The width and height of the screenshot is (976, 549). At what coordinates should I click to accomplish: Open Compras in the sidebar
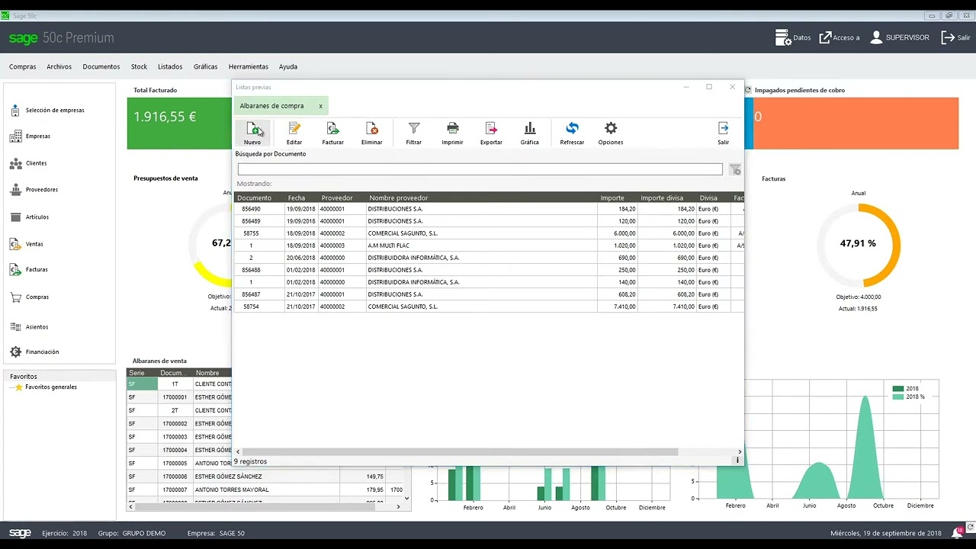[x=37, y=297]
